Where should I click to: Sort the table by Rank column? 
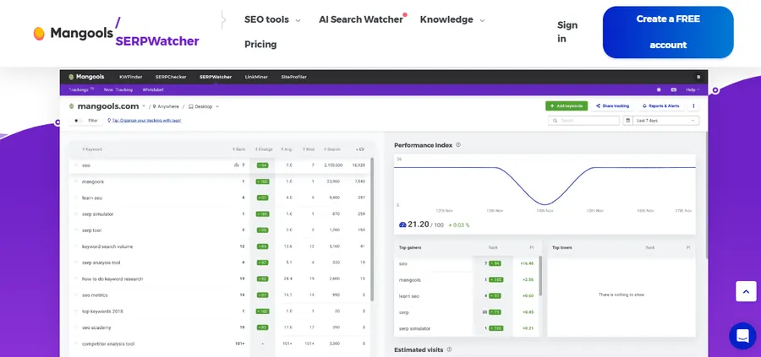[x=240, y=149]
